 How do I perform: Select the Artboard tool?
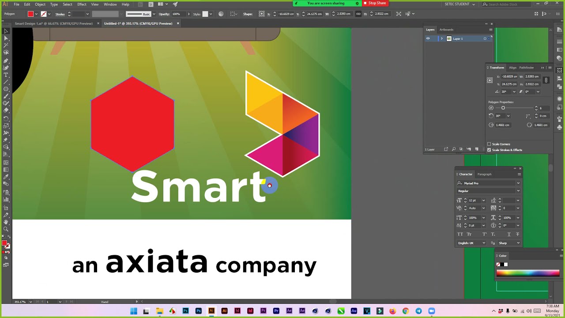pos(6,207)
